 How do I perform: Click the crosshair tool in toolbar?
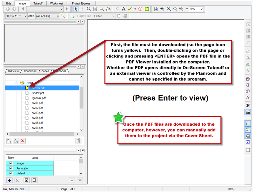coord(82,9)
